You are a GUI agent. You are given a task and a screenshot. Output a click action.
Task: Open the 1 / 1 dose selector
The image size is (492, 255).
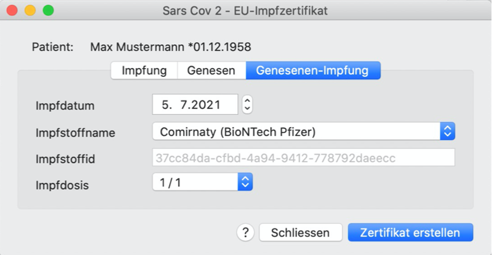point(203,182)
